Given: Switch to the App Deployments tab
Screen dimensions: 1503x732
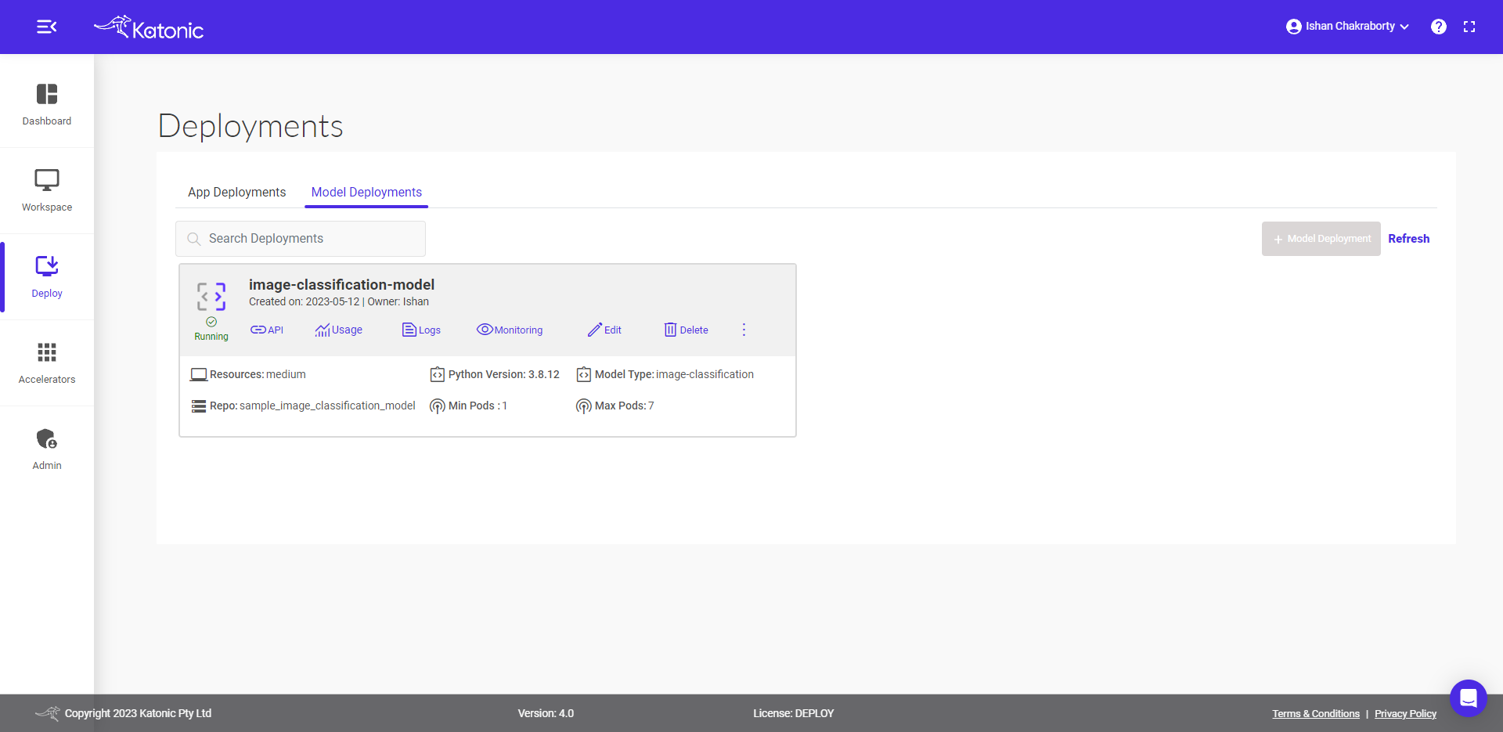Looking at the screenshot, I should pyautogui.click(x=236, y=192).
